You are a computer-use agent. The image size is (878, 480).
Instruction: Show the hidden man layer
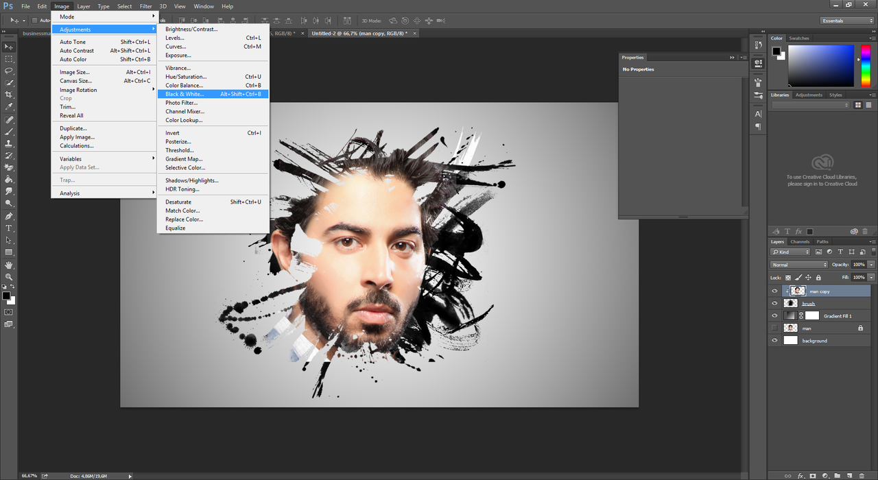click(775, 328)
